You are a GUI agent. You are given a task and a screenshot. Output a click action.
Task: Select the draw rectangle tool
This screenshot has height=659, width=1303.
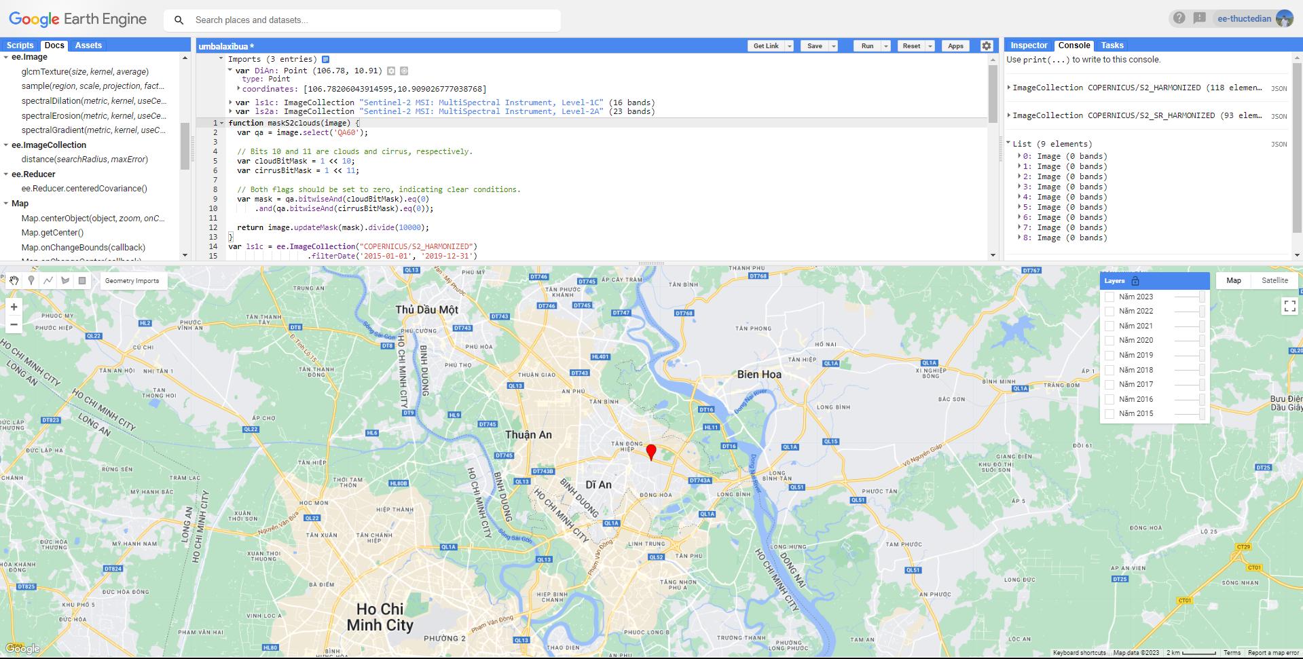(x=82, y=280)
